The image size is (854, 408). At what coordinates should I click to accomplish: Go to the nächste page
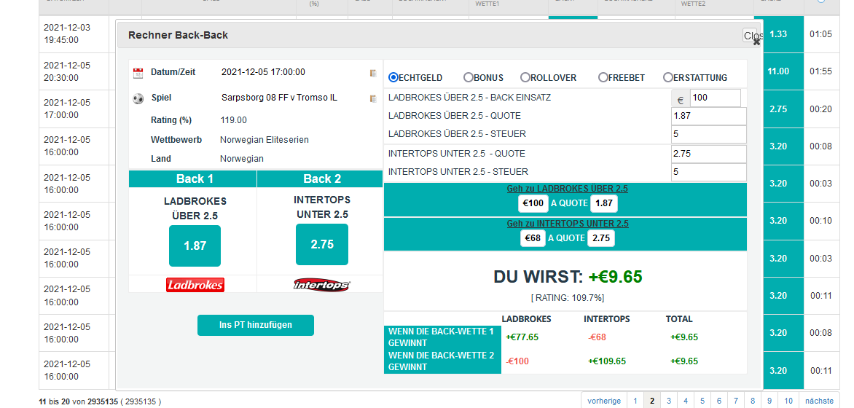[819, 401]
